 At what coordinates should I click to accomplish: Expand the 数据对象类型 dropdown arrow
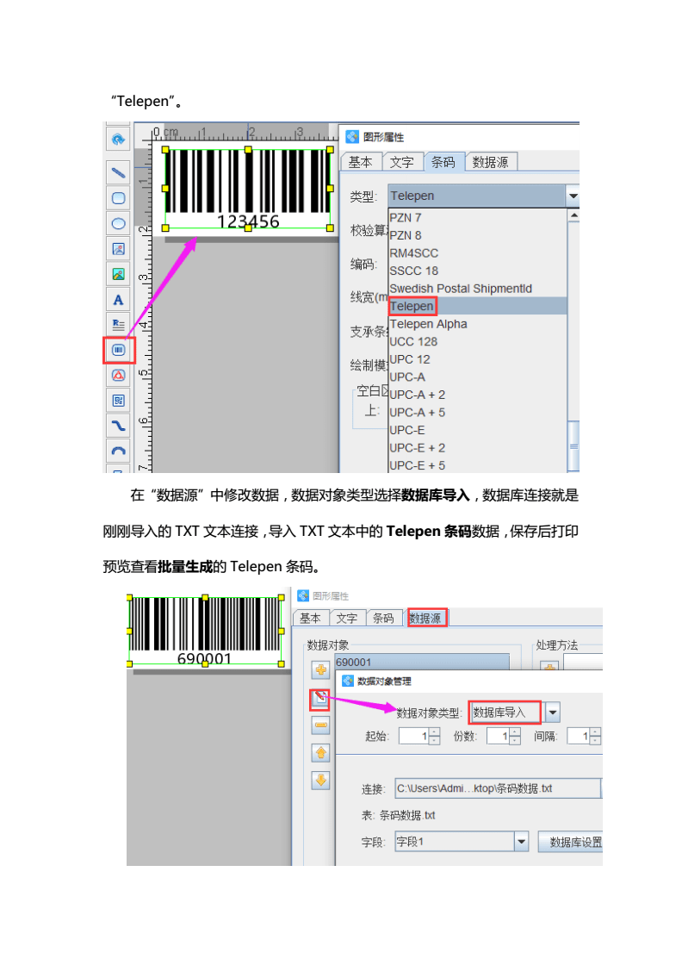pos(552,713)
